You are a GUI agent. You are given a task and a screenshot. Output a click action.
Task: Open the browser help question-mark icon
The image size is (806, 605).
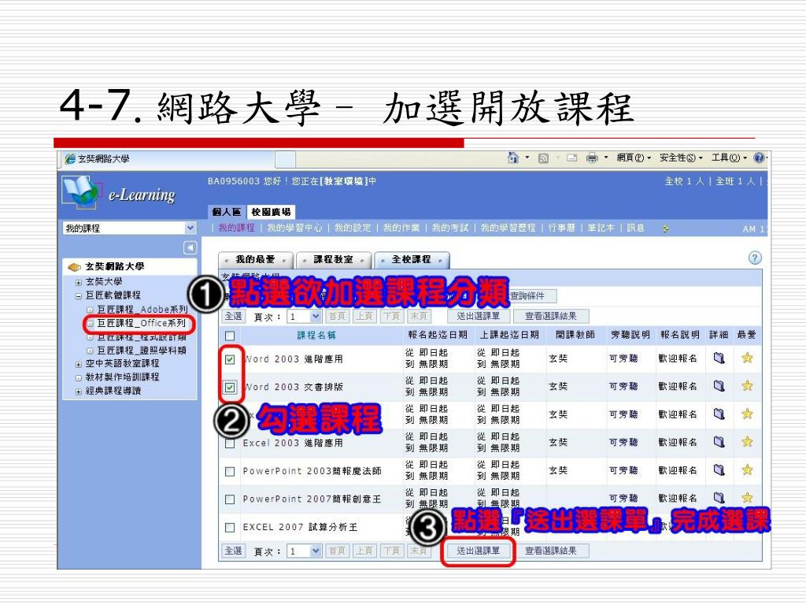[x=759, y=158]
